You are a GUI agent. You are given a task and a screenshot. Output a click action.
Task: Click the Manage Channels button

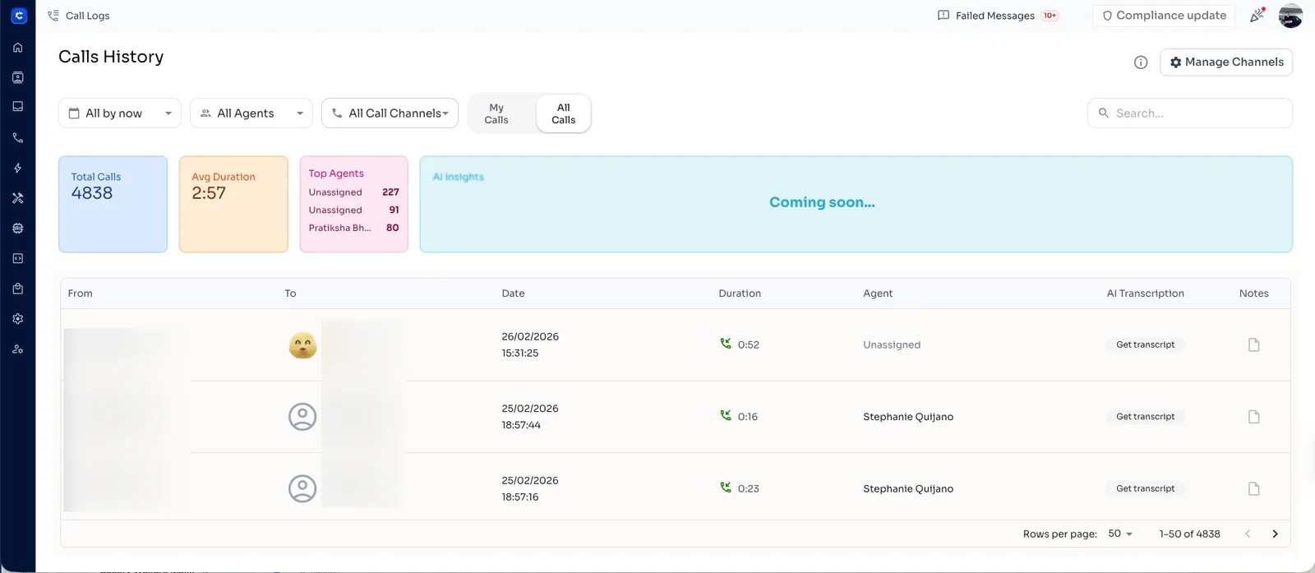1226,62
